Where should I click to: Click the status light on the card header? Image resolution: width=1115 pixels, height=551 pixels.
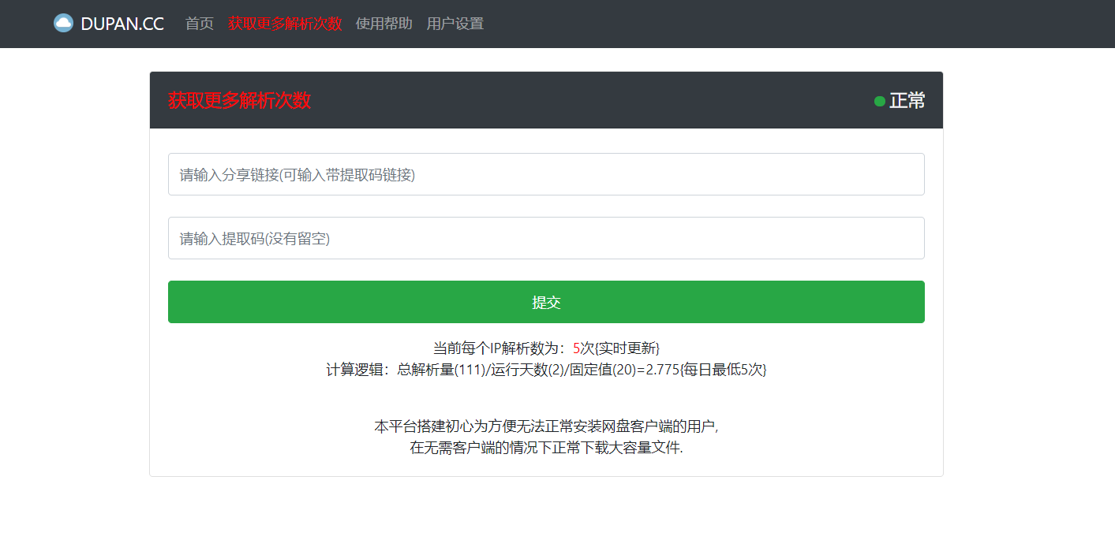[x=878, y=101]
